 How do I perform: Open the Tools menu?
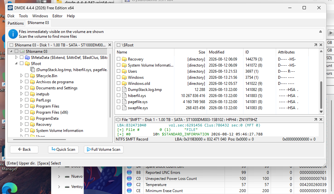click(23, 16)
